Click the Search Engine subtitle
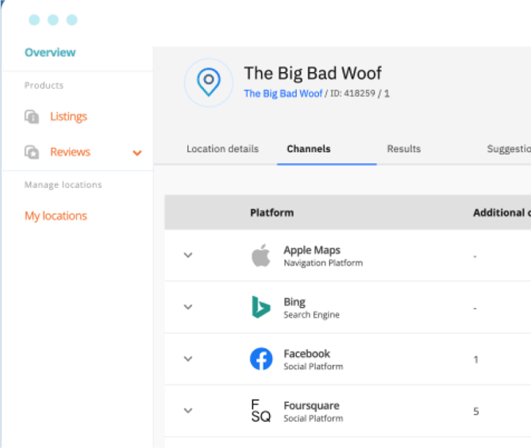 [311, 315]
